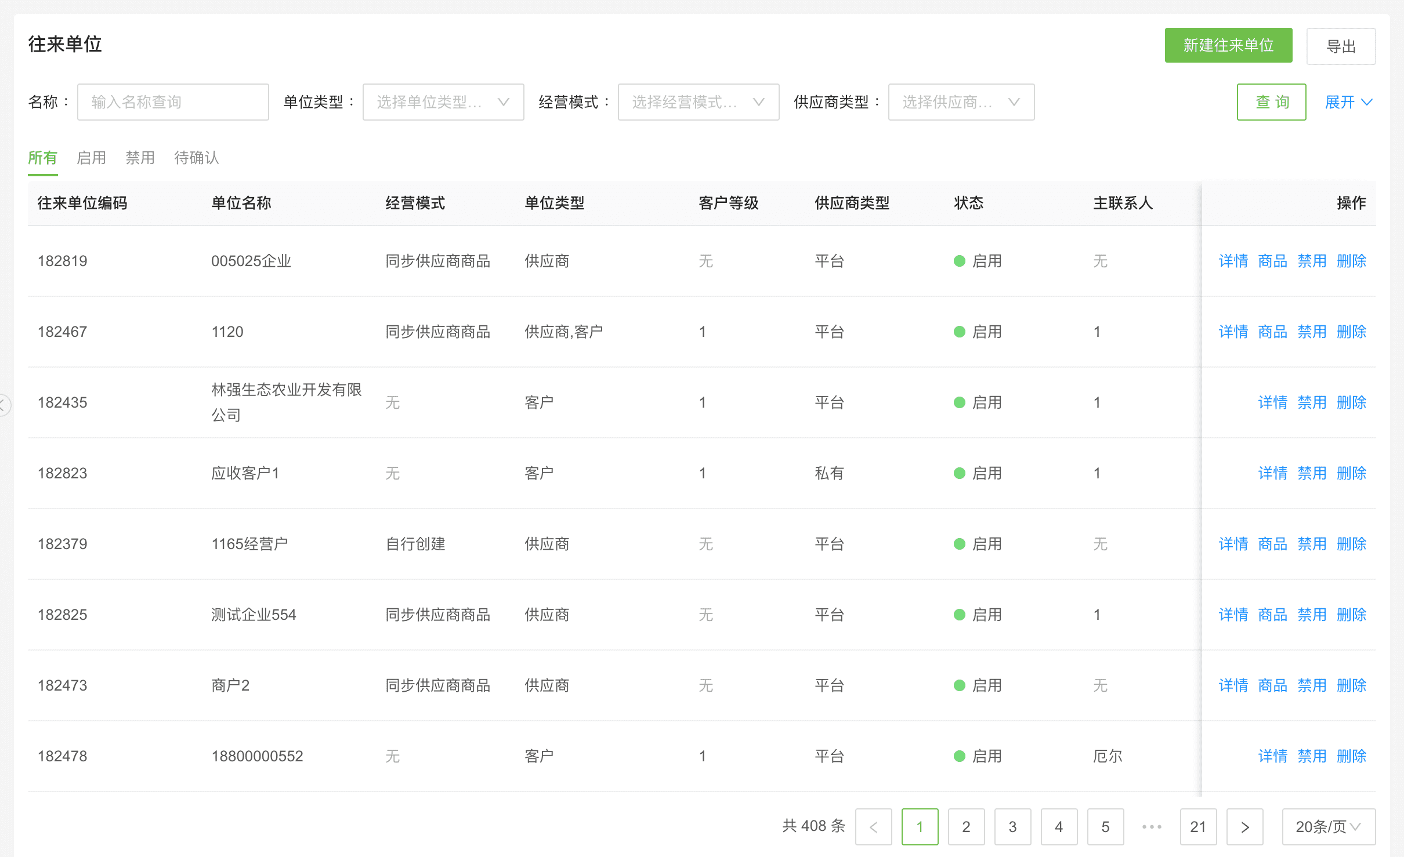The height and width of the screenshot is (857, 1404).
Task: Change page size via 20条/页 selector
Action: click(x=1328, y=827)
